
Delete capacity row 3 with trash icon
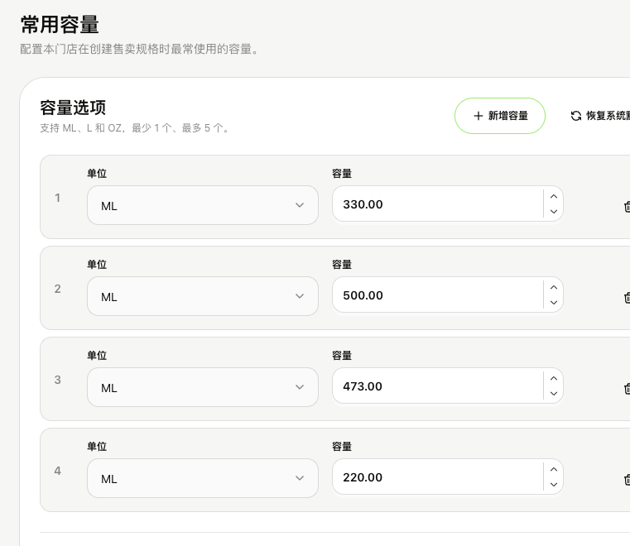[x=627, y=389]
